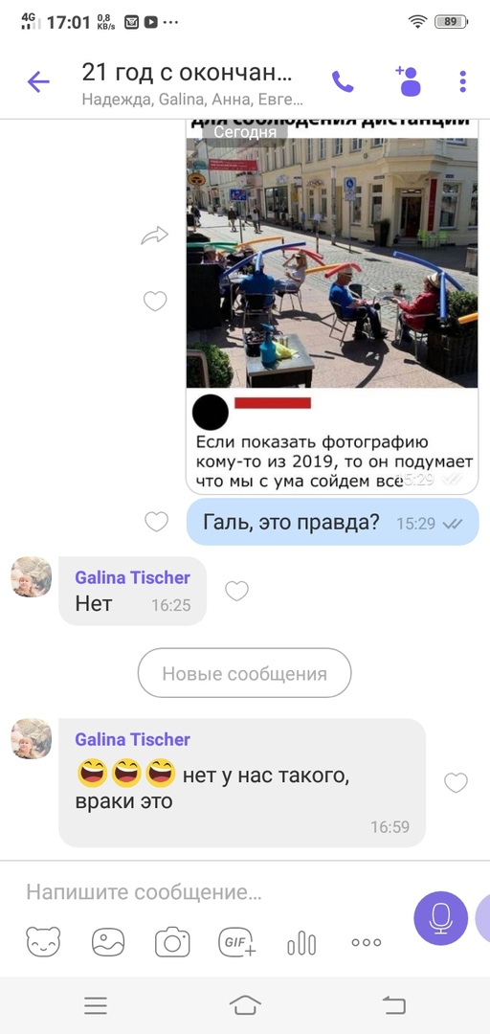The width and height of the screenshot is (490, 1034).
Task: Create a poll with the bars icon
Action: pyautogui.click(x=301, y=943)
